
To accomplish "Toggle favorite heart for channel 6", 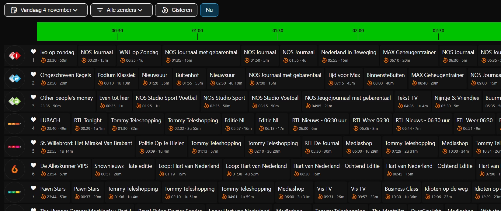I will [x=33, y=165].
